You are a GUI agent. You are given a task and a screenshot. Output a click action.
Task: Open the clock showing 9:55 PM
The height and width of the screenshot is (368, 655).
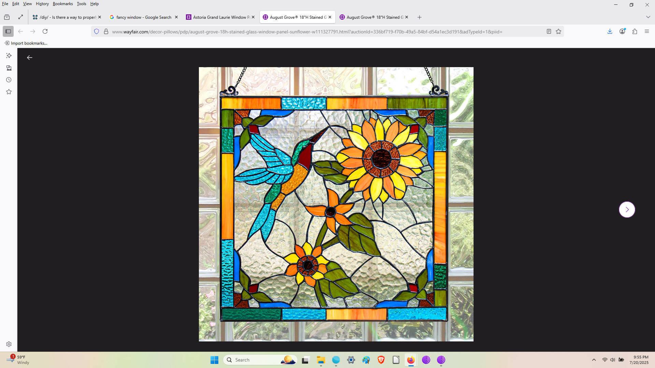pyautogui.click(x=639, y=360)
